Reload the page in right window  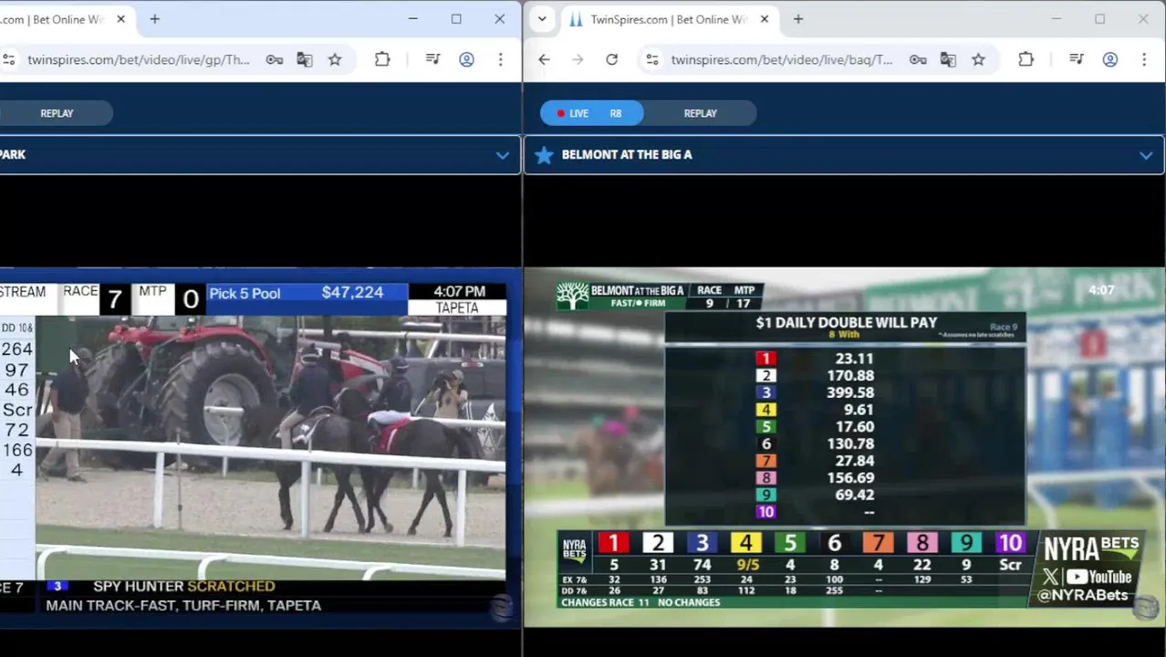611,59
